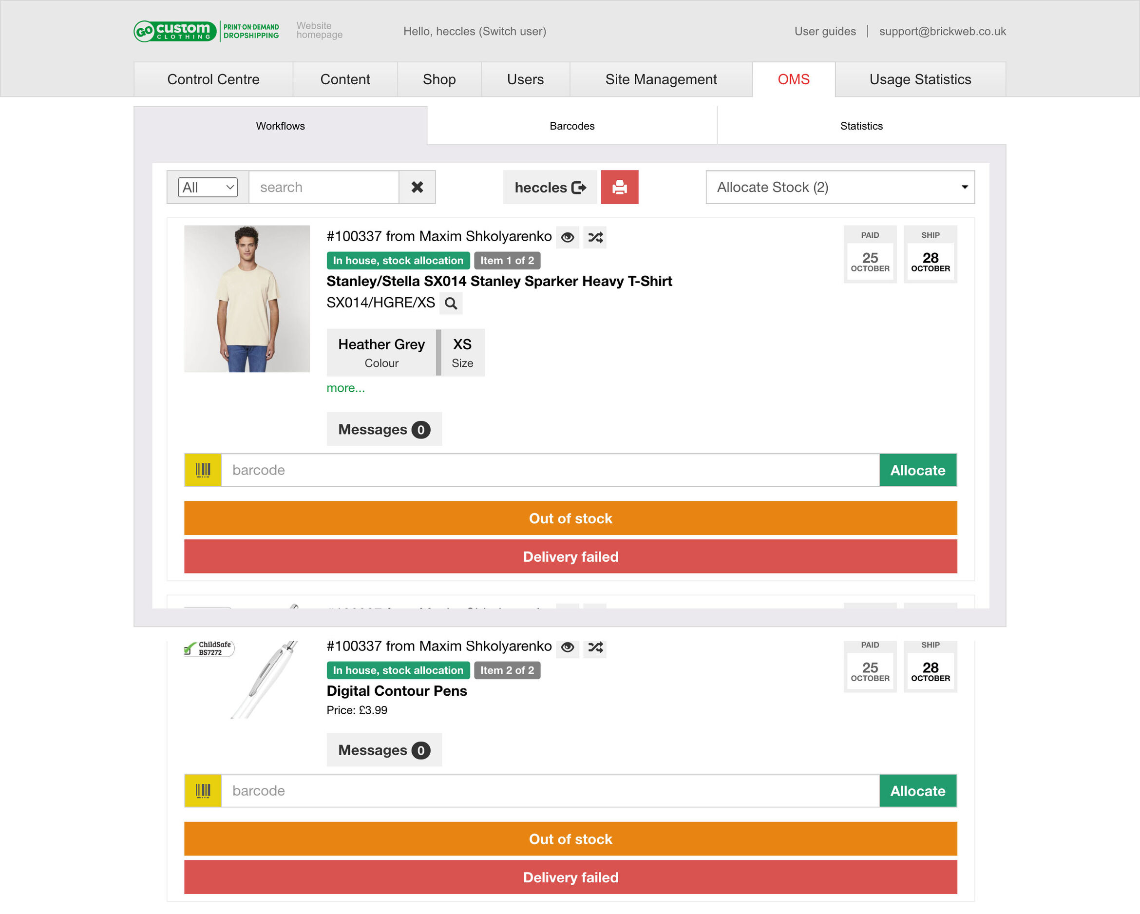The height and width of the screenshot is (914, 1140).
Task: Click magnifier icon beside SX014/HGRE/XS
Action: click(451, 303)
